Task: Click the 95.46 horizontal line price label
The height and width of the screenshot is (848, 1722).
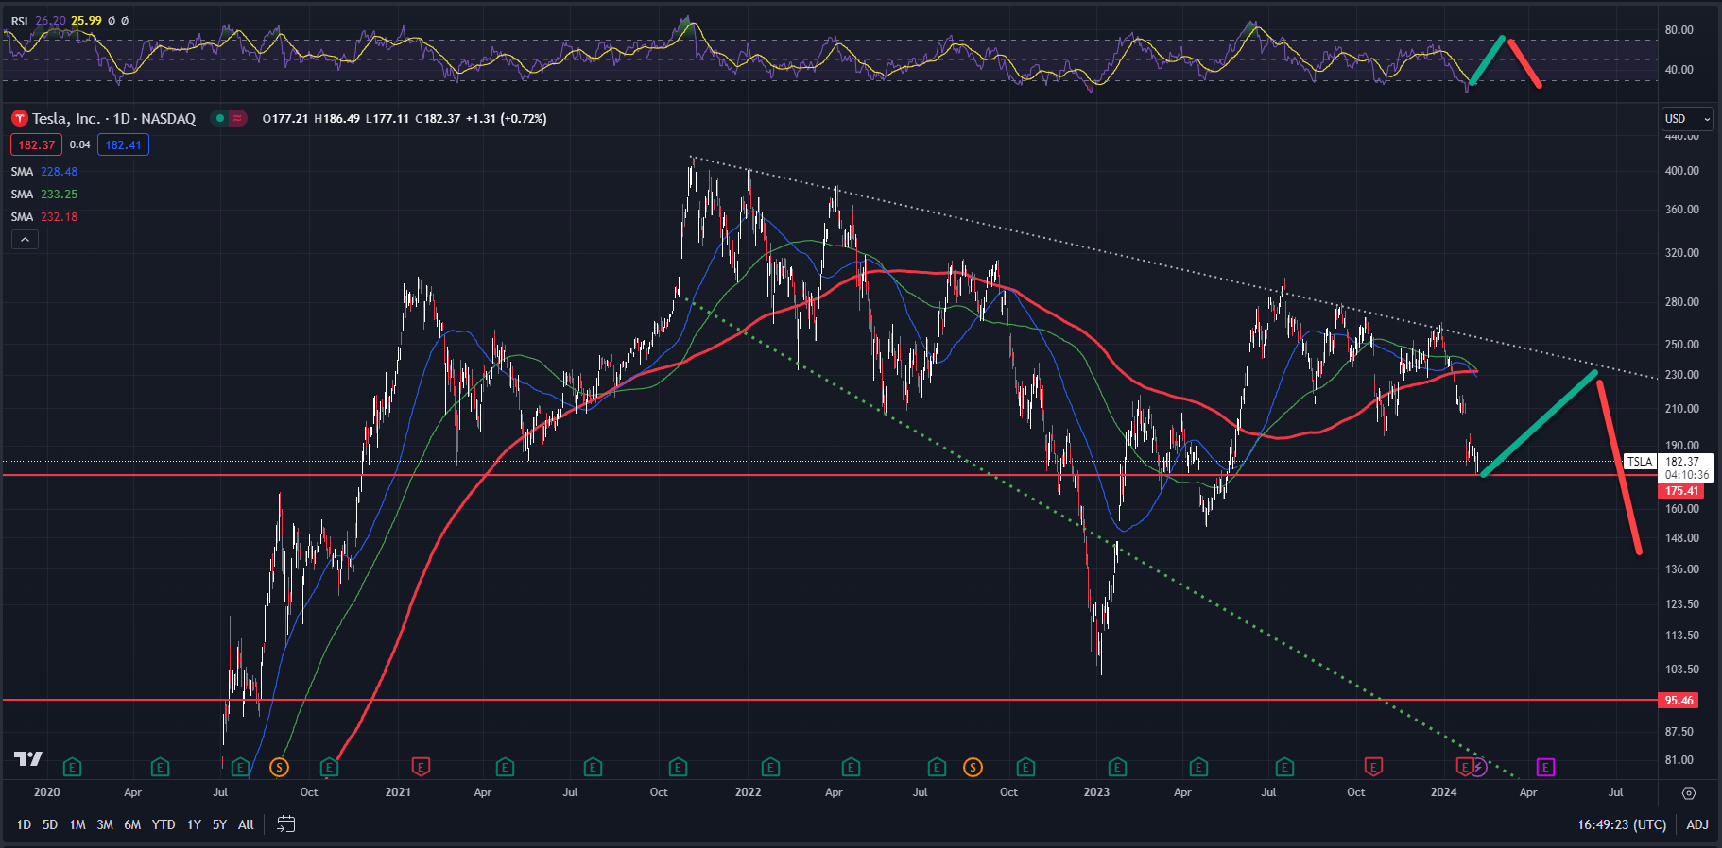Action: (1679, 701)
